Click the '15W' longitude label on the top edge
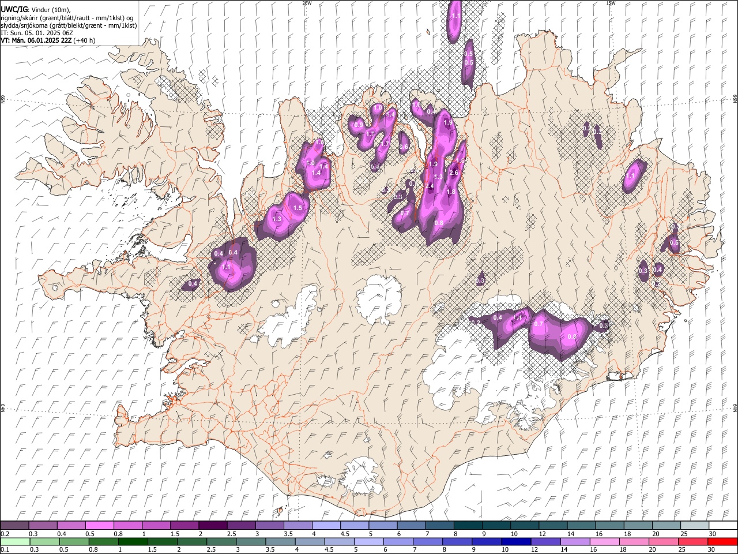The image size is (738, 554). pyautogui.click(x=611, y=3)
